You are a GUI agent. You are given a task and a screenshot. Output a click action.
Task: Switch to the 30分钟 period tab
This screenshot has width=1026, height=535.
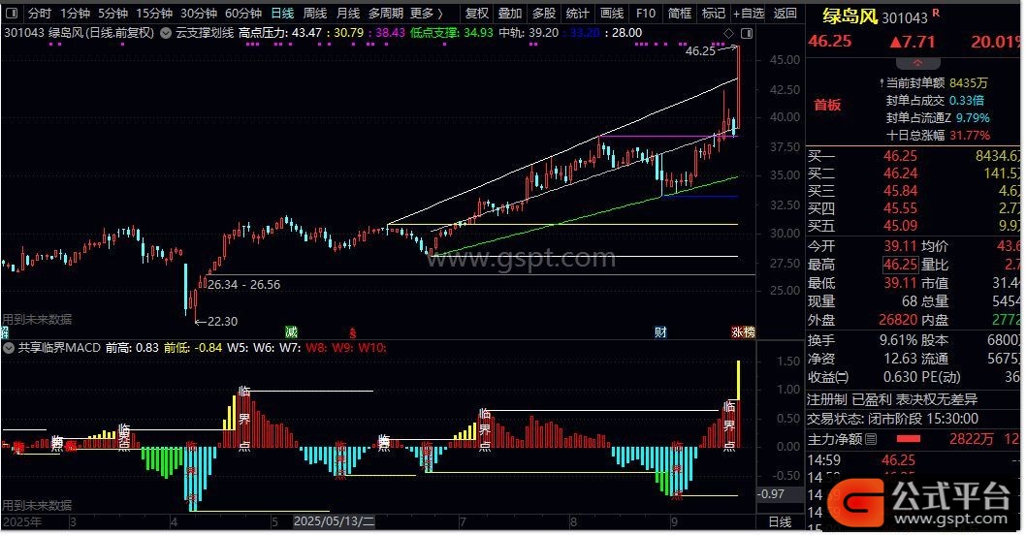[199, 14]
